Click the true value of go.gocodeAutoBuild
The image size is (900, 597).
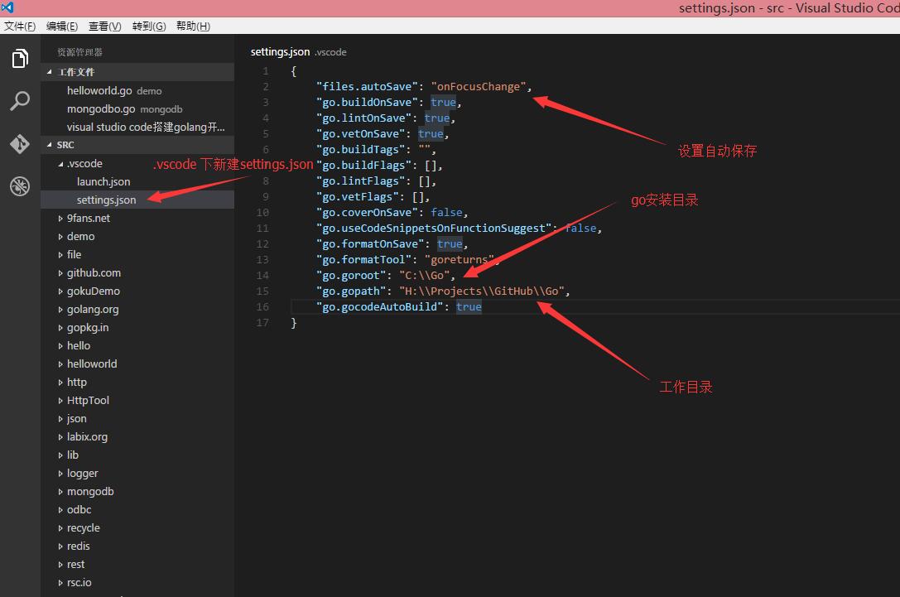click(469, 307)
